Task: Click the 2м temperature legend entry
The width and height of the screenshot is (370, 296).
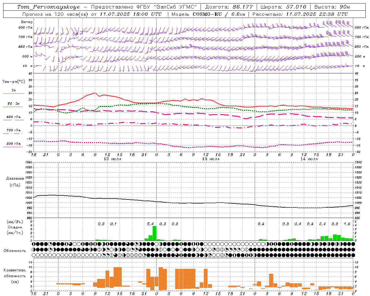Action: [x=14, y=90]
